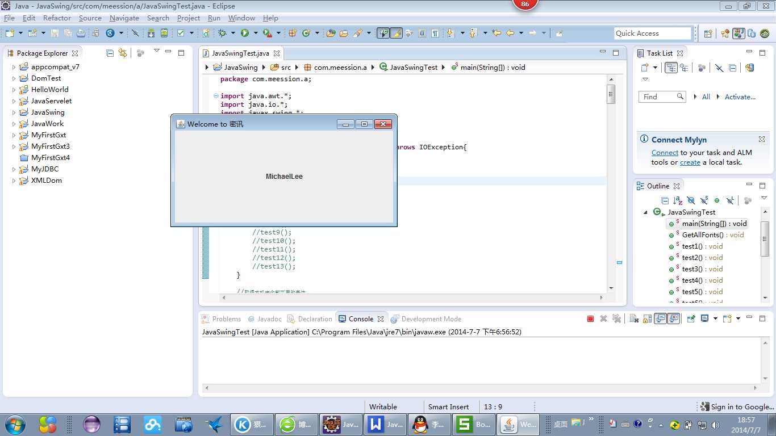The image size is (776, 436).
Task: Click the New Java Class icon
Action: 306,33
